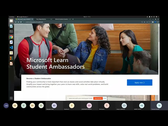Open the text editor pencil icon
168x126 pixels.
point(11,42)
